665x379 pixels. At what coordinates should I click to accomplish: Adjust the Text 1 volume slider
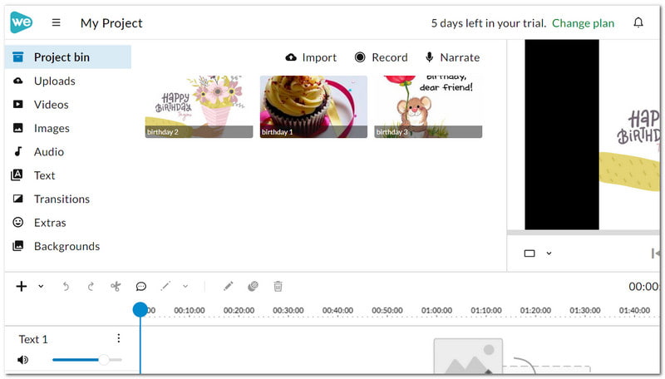[87, 360]
